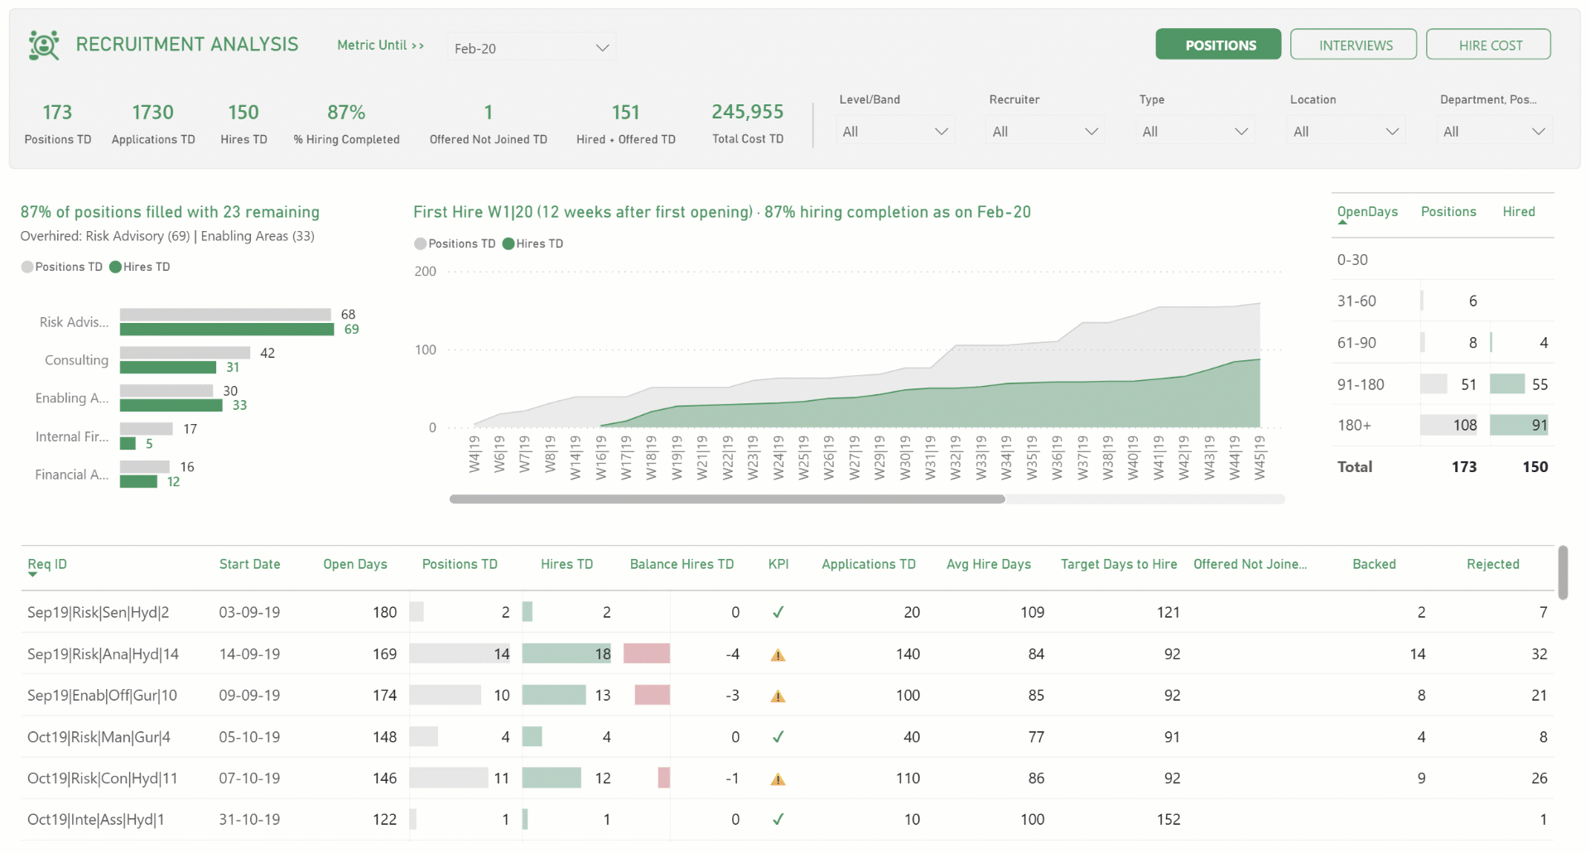This screenshot has width=1590, height=853.
Task: Click the Positions TD legend marker in area chart
Action: coord(420,243)
